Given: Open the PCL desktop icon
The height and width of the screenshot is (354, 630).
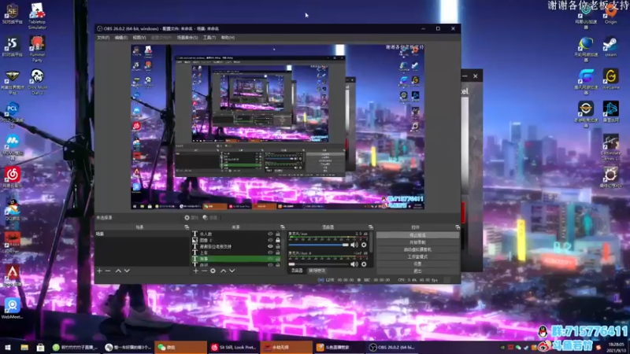Looking at the screenshot, I should click(x=13, y=114).
